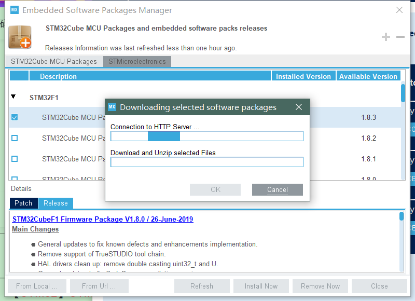Switch to STMicroelectronics tab
The image size is (415, 301).
pyautogui.click(x=137, y=61)
